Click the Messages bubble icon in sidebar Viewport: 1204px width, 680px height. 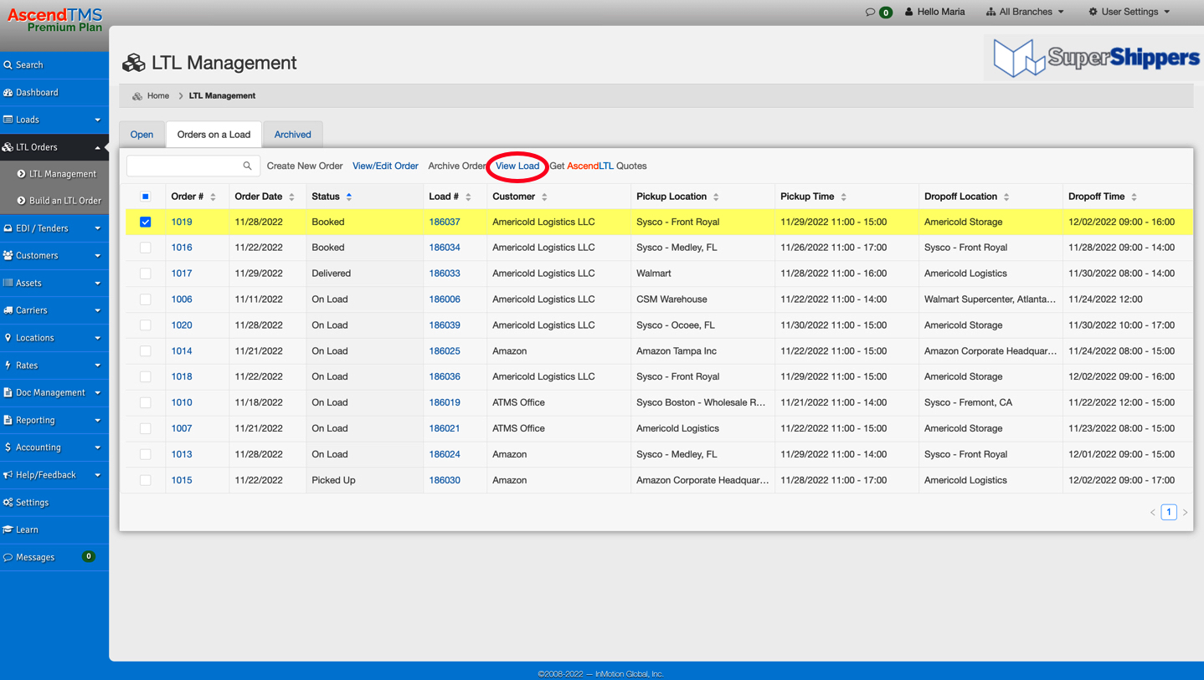[x=8, y=557]
